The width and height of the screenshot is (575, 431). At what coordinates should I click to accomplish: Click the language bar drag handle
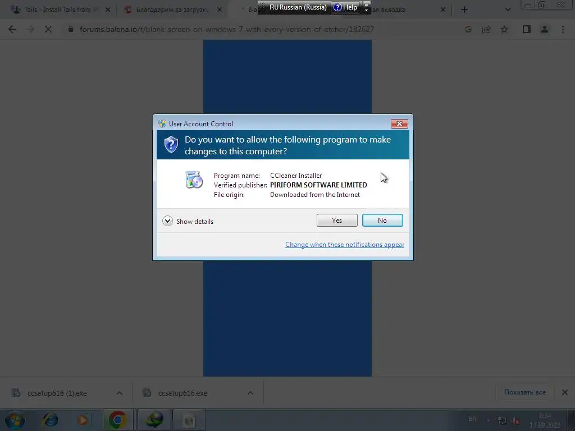[x=262, y=7]
